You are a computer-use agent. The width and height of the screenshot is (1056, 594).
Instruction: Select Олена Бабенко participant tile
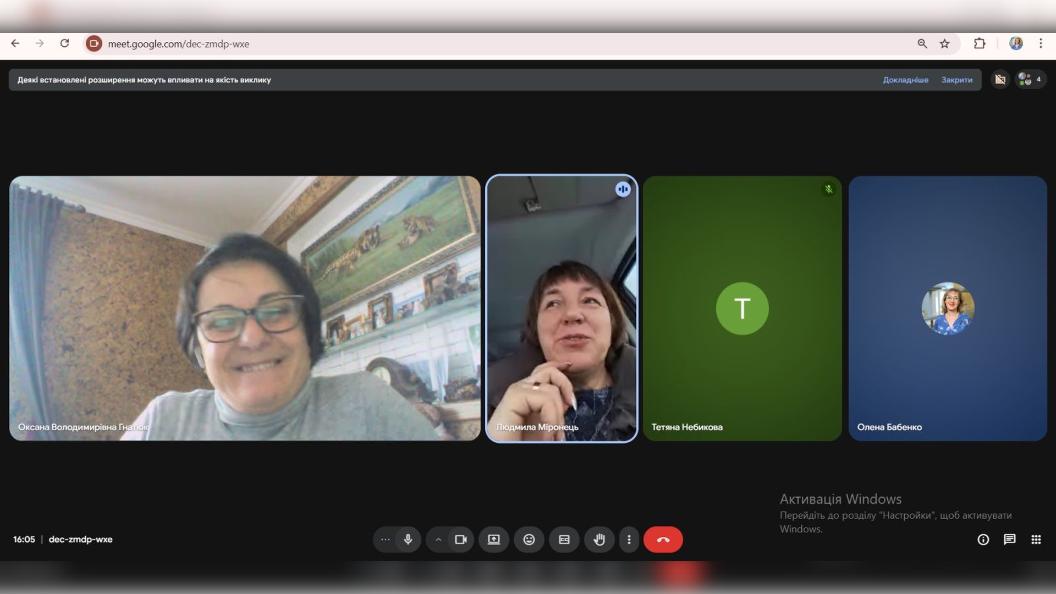point(947,308)
